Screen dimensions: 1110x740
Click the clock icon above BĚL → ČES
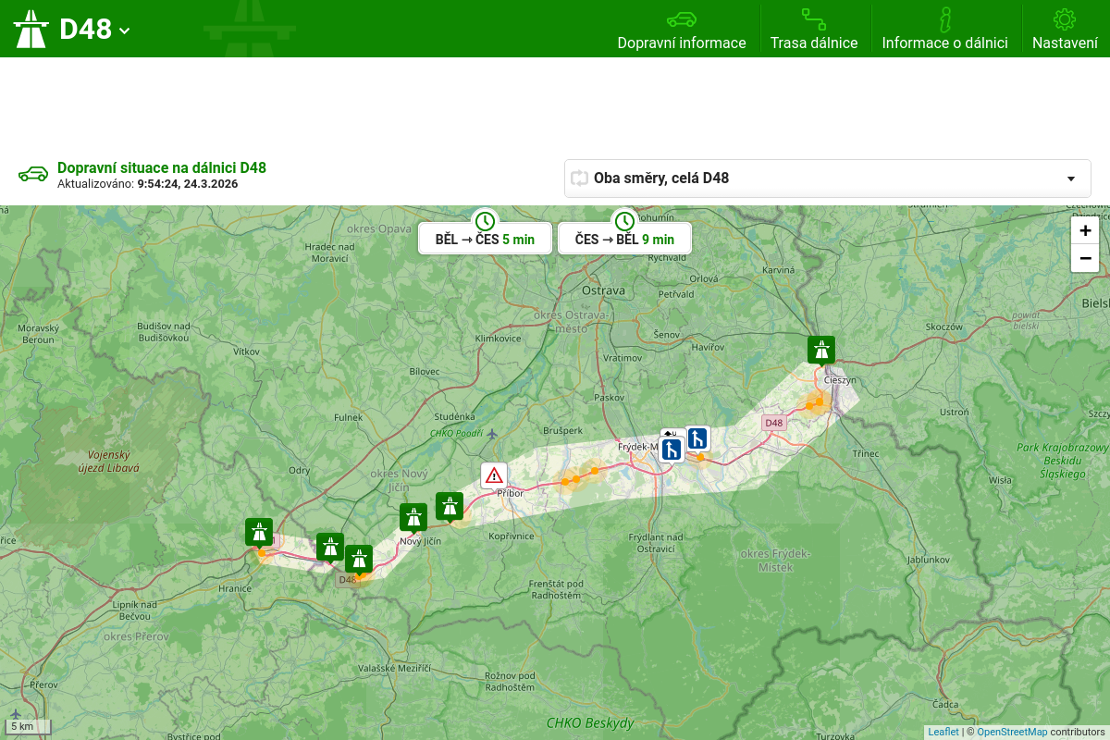[x=485, y=221]
